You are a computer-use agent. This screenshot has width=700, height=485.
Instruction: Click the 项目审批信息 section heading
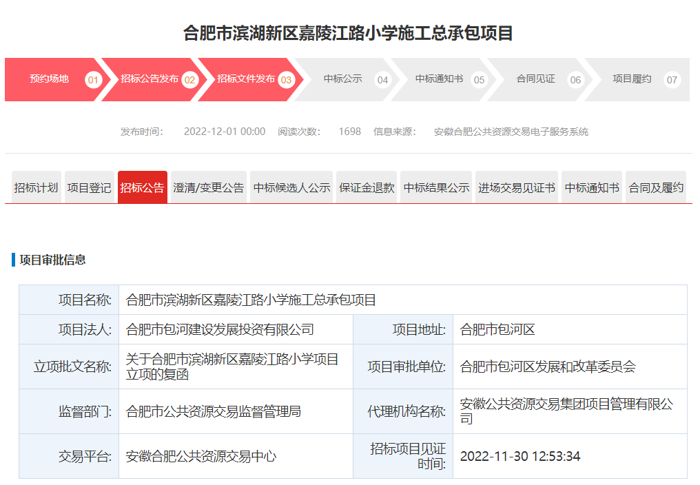coord(52,260)
